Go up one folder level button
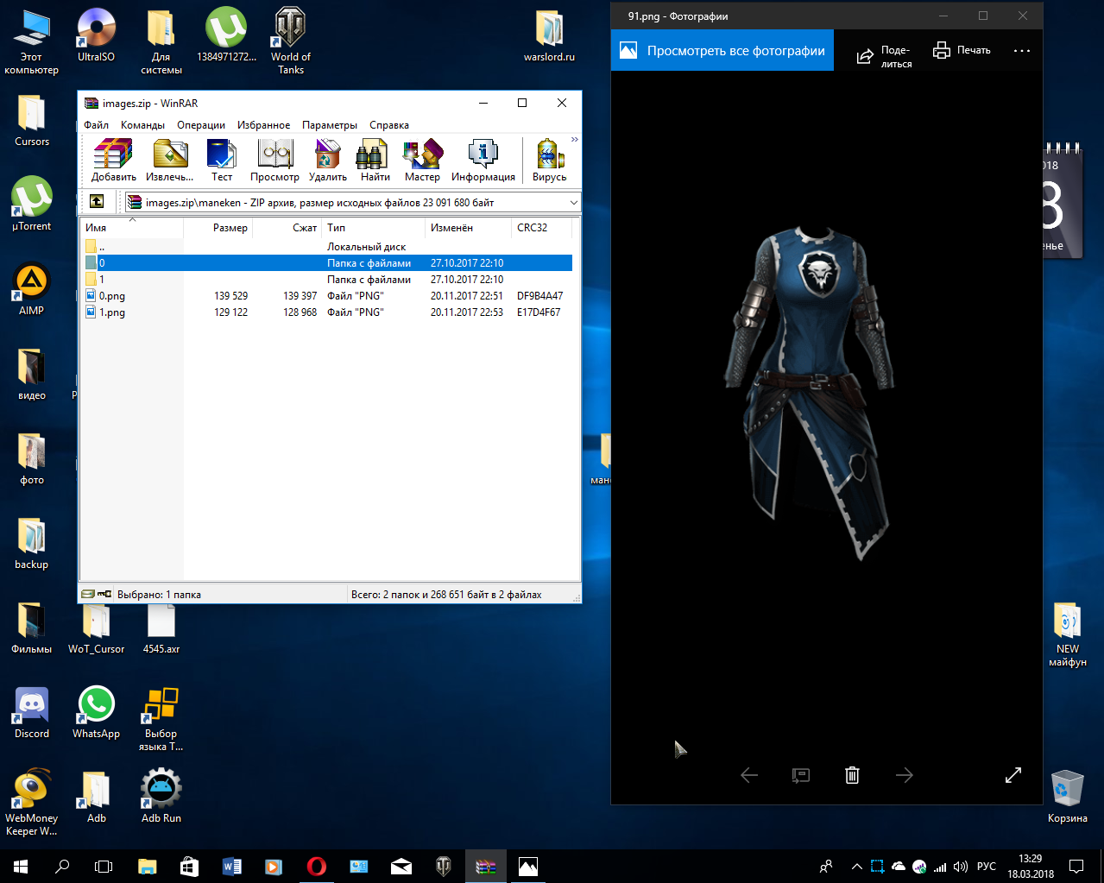The width and height of the screenshot is (1104, 883). point(97,202)
